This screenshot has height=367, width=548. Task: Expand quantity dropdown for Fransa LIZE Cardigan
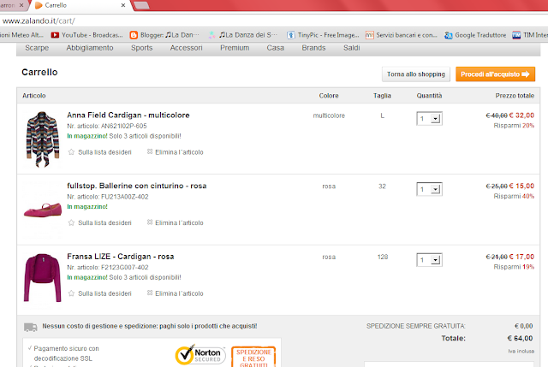click(435, 260)
